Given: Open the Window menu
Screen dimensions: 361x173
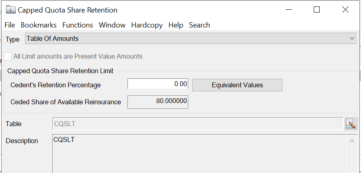Looking at the screenshot, I should click(112, 25).
